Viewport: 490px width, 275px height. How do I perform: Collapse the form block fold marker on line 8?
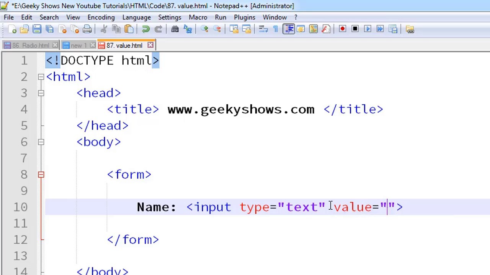click(x=41, y=175)
